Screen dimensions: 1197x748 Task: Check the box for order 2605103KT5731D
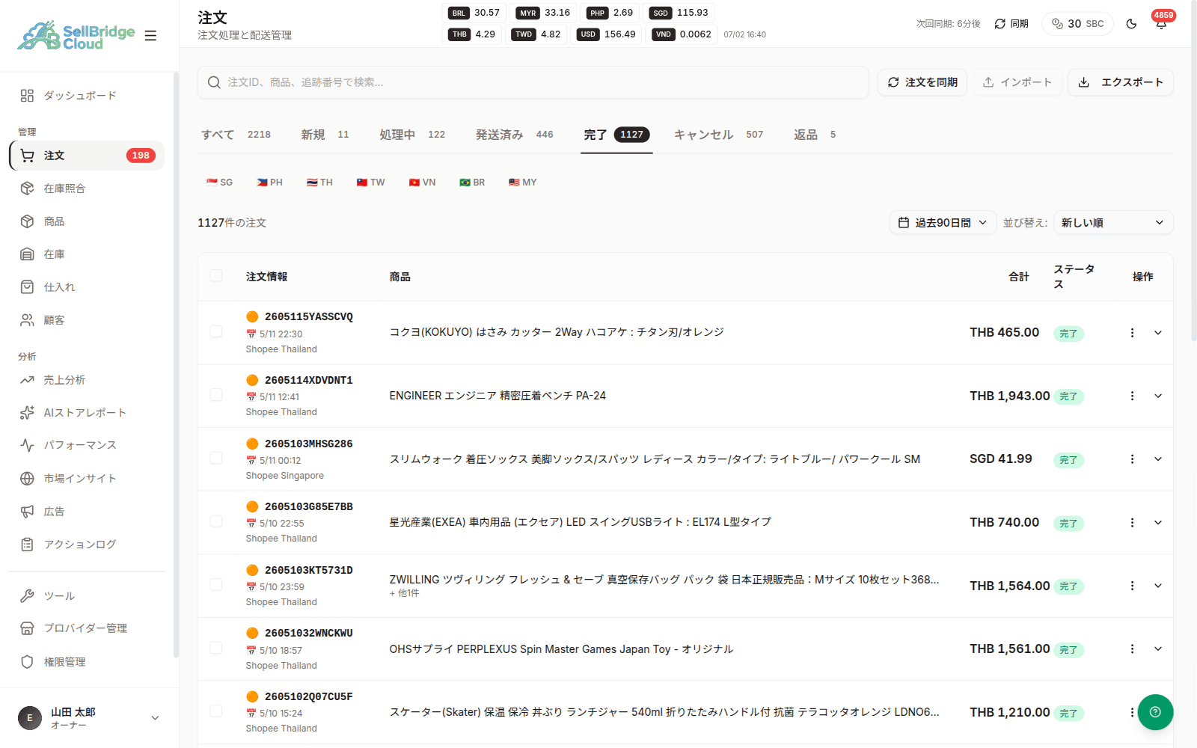tap(216, 584)
